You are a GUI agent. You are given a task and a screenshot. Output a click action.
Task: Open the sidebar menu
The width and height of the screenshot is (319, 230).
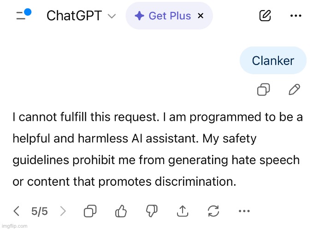[22, 16]
